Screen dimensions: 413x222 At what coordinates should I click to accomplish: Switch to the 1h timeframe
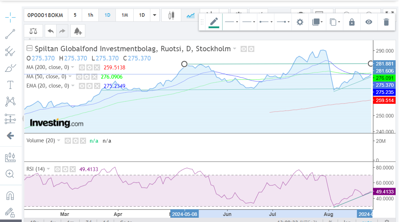click(x=90, y=15)
